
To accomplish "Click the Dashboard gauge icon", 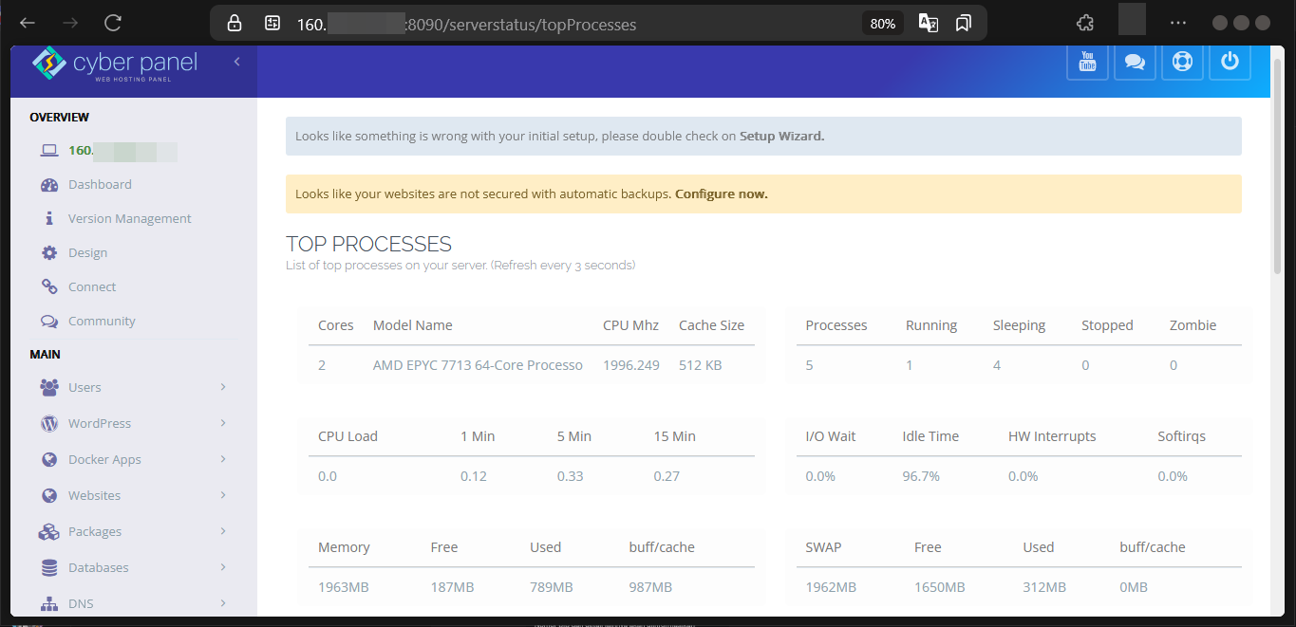I will pos(49,185).
